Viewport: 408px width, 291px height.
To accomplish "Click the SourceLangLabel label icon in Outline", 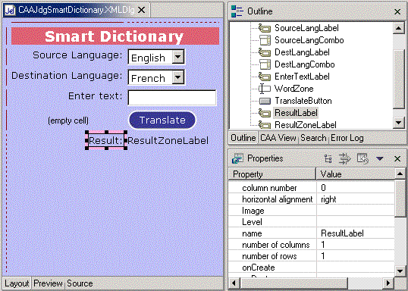I will (265, 28).
